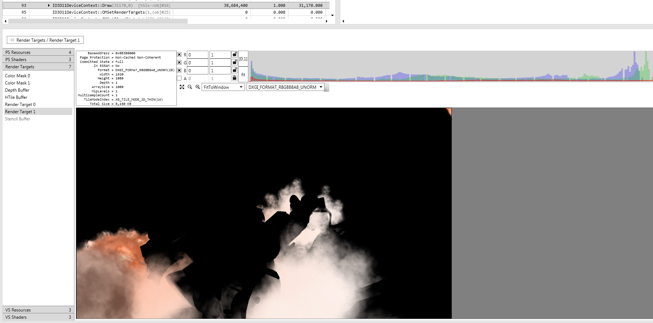653x323 pixels.
Task: Click the zoom out magnifier icon
Action: [x=190, y=87]
